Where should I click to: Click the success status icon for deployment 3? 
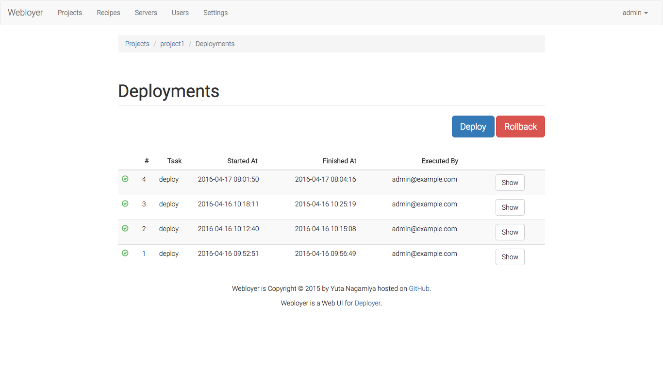[x=125, y=204]
